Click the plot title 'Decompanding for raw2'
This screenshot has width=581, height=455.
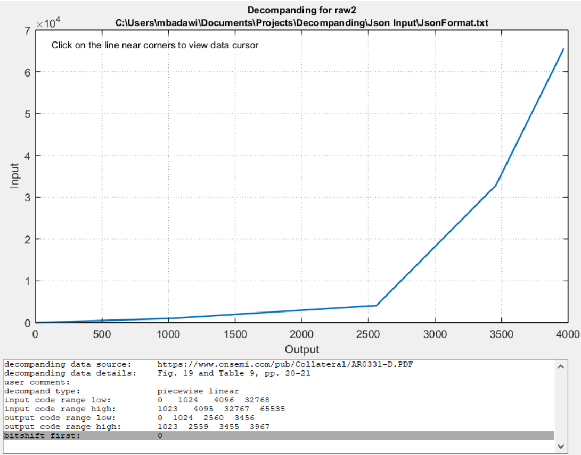tap(301, 10)
